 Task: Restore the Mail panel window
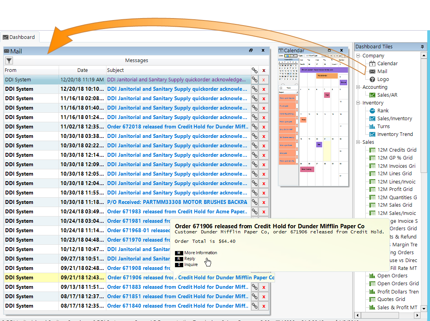(x=251, y=51)
